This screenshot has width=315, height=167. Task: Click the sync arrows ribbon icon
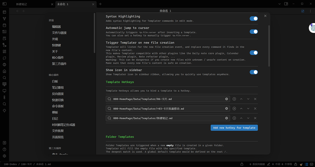click(5, 58)
